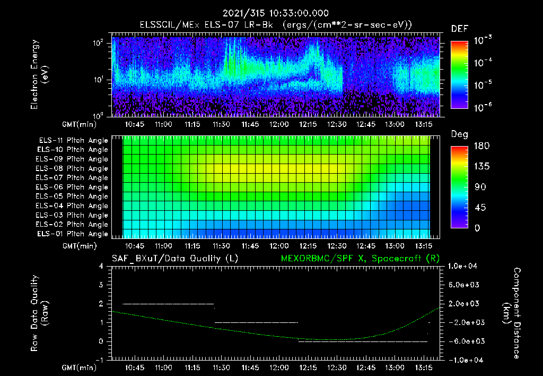Image resolution: width=543 pixels, height=376 pixels.
Task: Click the Raw Data Quality (Raw) axis title
Action: pyautogui.click(x=39, y=313)
